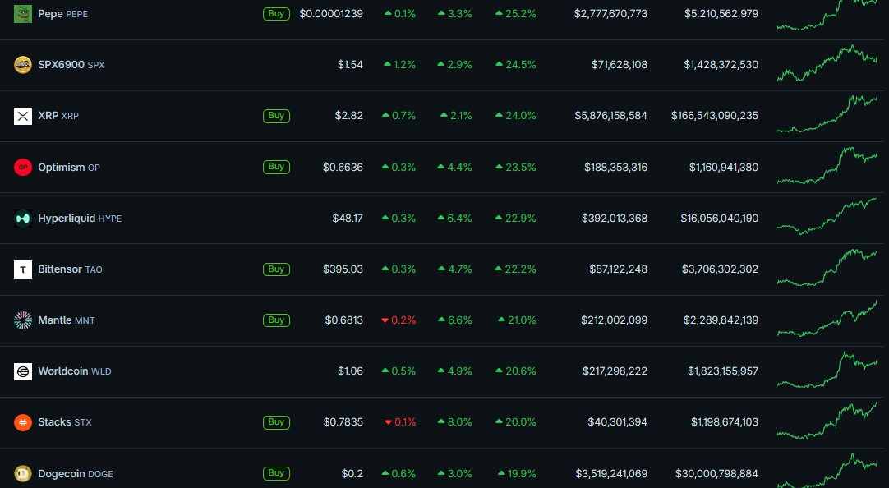Click the Bittensor TAO logo
This screenshot has width=889, height=488.
23,269
